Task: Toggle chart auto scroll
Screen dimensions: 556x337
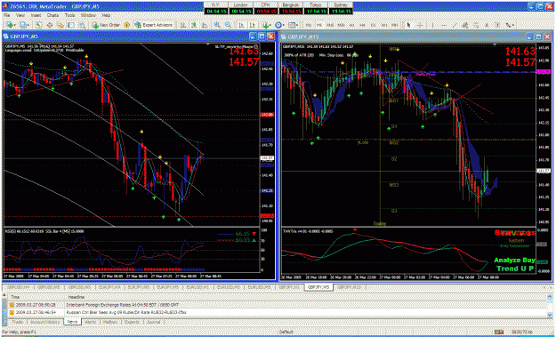Action: pos(241,25)
